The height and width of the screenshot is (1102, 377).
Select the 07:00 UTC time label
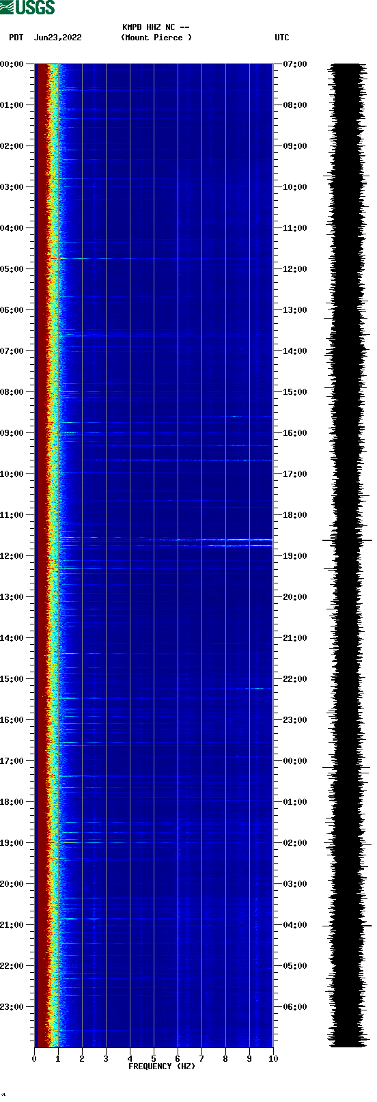coord(295,64)
